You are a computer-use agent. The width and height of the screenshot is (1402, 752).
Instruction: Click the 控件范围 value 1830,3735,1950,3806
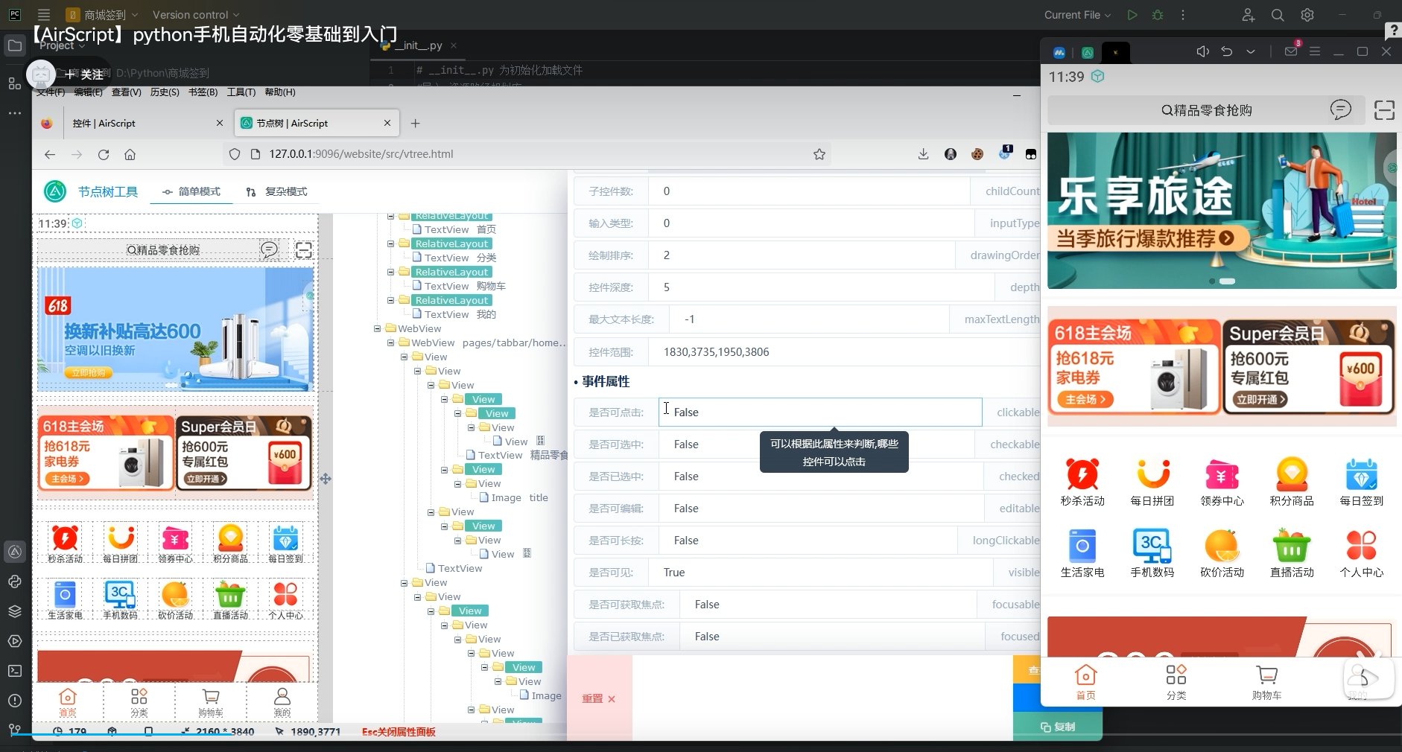pyautogui.click(x=717, y=352)
